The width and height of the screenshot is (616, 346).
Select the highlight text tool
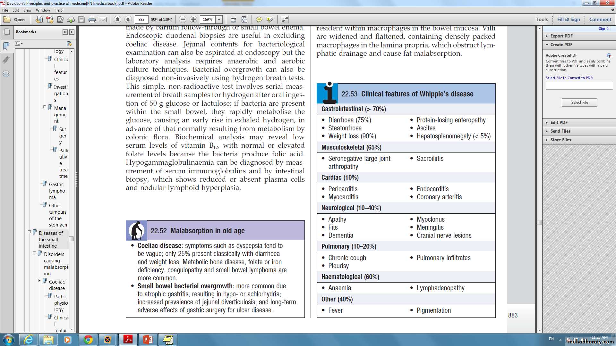click(270, 20)
